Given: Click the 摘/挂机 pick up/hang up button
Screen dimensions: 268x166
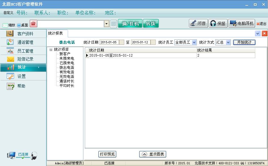Looking at the screenshot, I should pyautogui.click(x=130, y=24).
